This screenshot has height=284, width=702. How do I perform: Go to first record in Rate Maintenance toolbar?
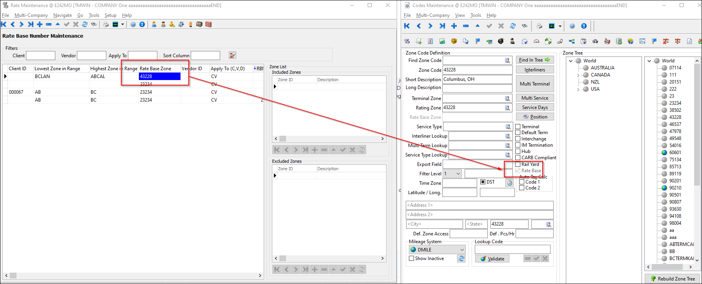pos(4,24)
